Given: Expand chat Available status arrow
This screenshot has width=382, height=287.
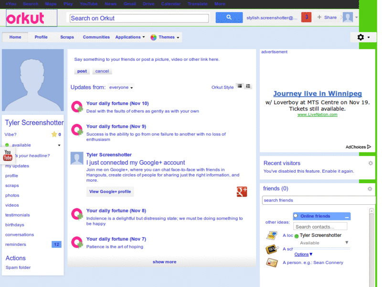Looking at the screenshot, I should [347, 243].
